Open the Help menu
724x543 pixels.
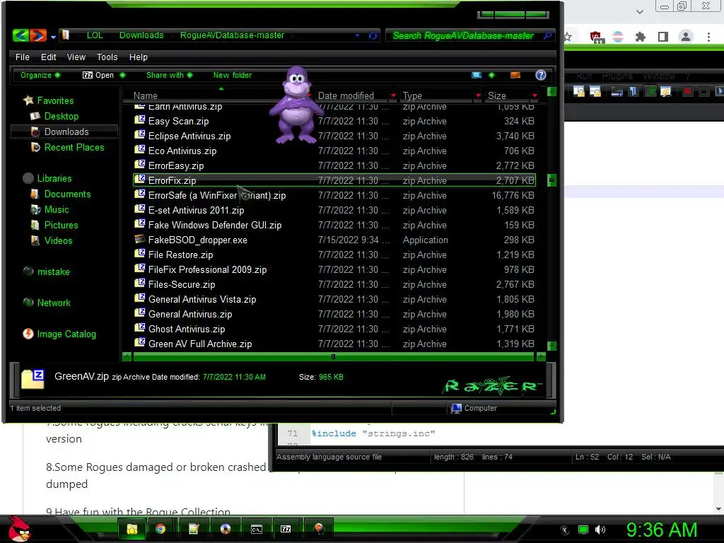point(138,57)
